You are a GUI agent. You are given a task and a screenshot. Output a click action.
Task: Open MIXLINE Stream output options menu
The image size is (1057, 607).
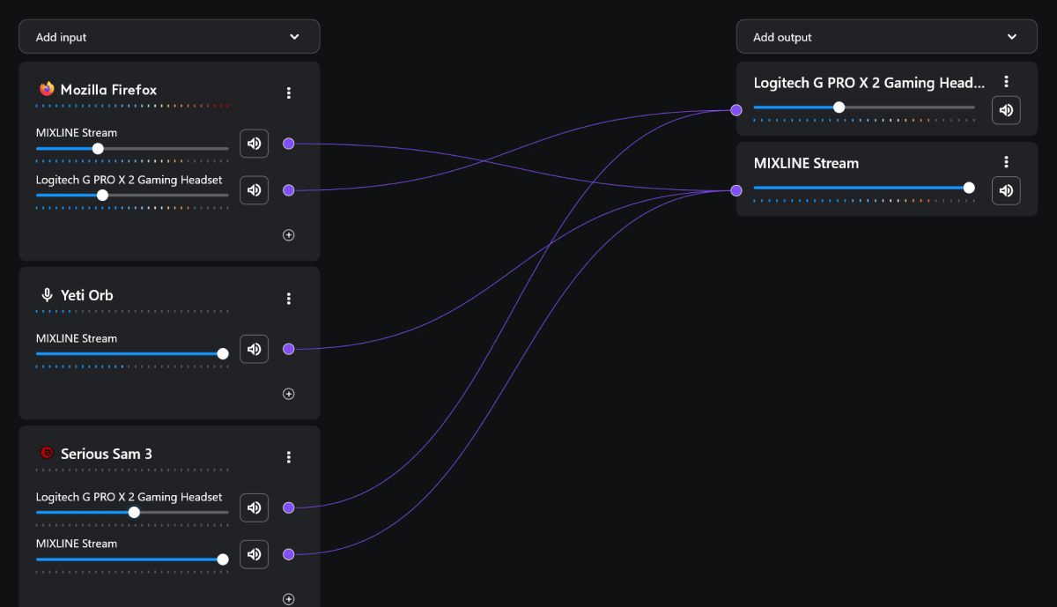[1006, 162]
